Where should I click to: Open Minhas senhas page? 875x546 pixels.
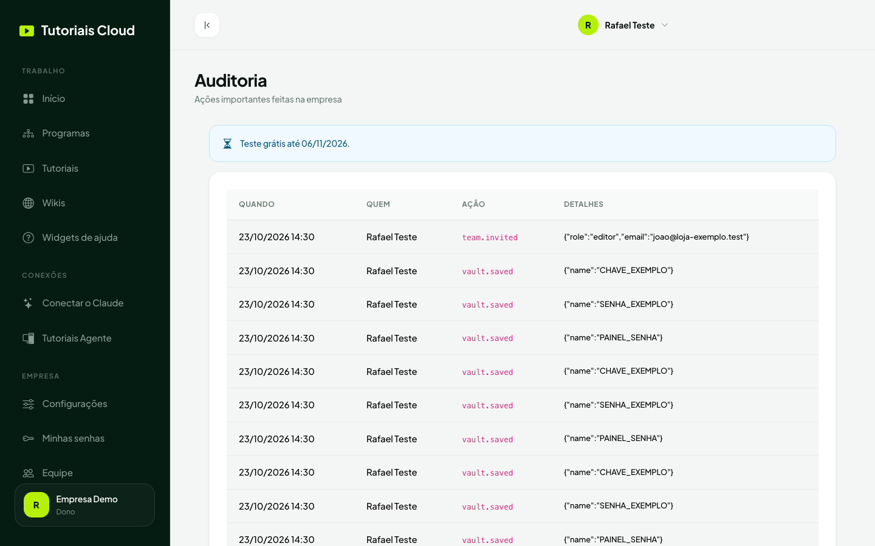pyautogui.click(x=85, y=439)
